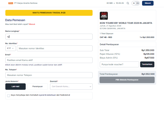164x113 pixels.
Task: Click the CAT 4B - RED ticket label
Action: [x=106, y=37]
